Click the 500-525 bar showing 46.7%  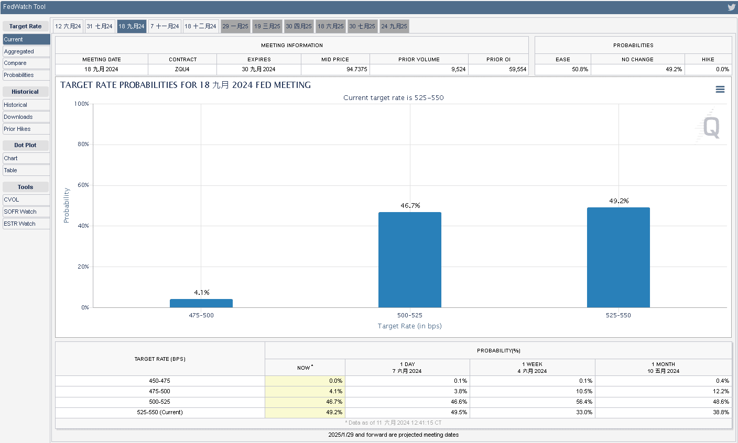point(409,260)
